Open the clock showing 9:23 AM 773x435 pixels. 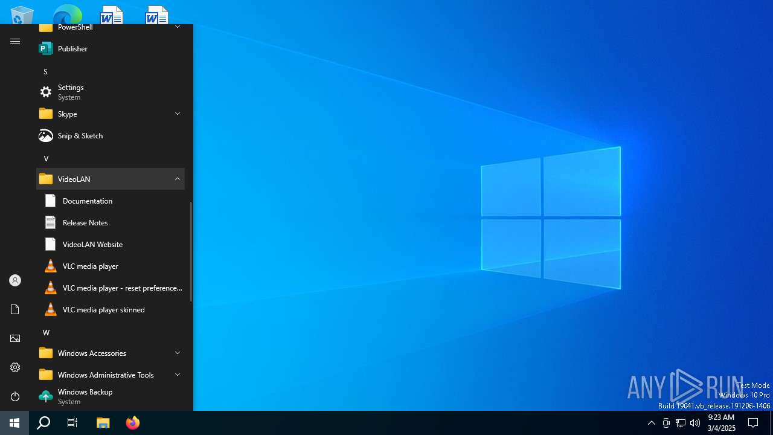pos(721,423)
